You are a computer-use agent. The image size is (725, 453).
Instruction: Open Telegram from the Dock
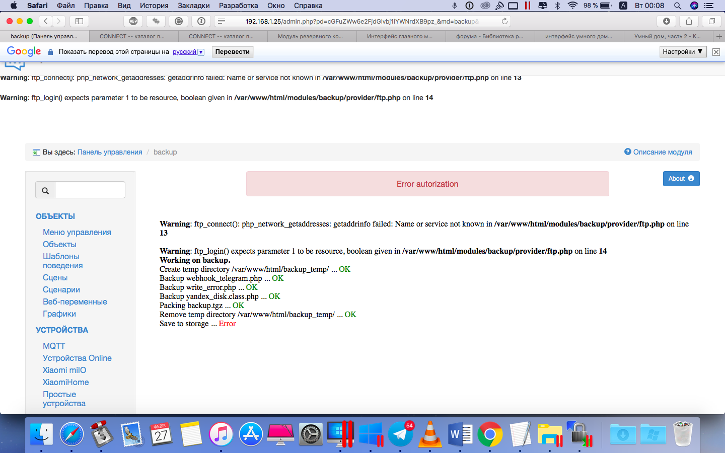(401, 434)
